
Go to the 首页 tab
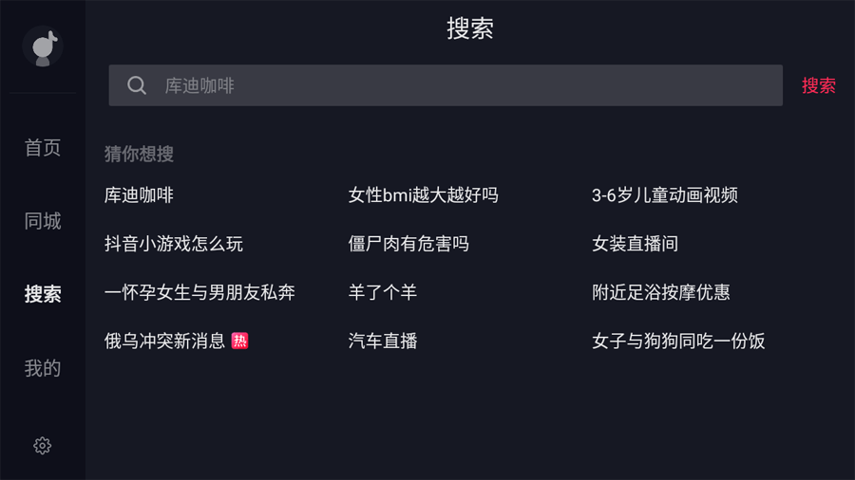click(x=43, y=148)
